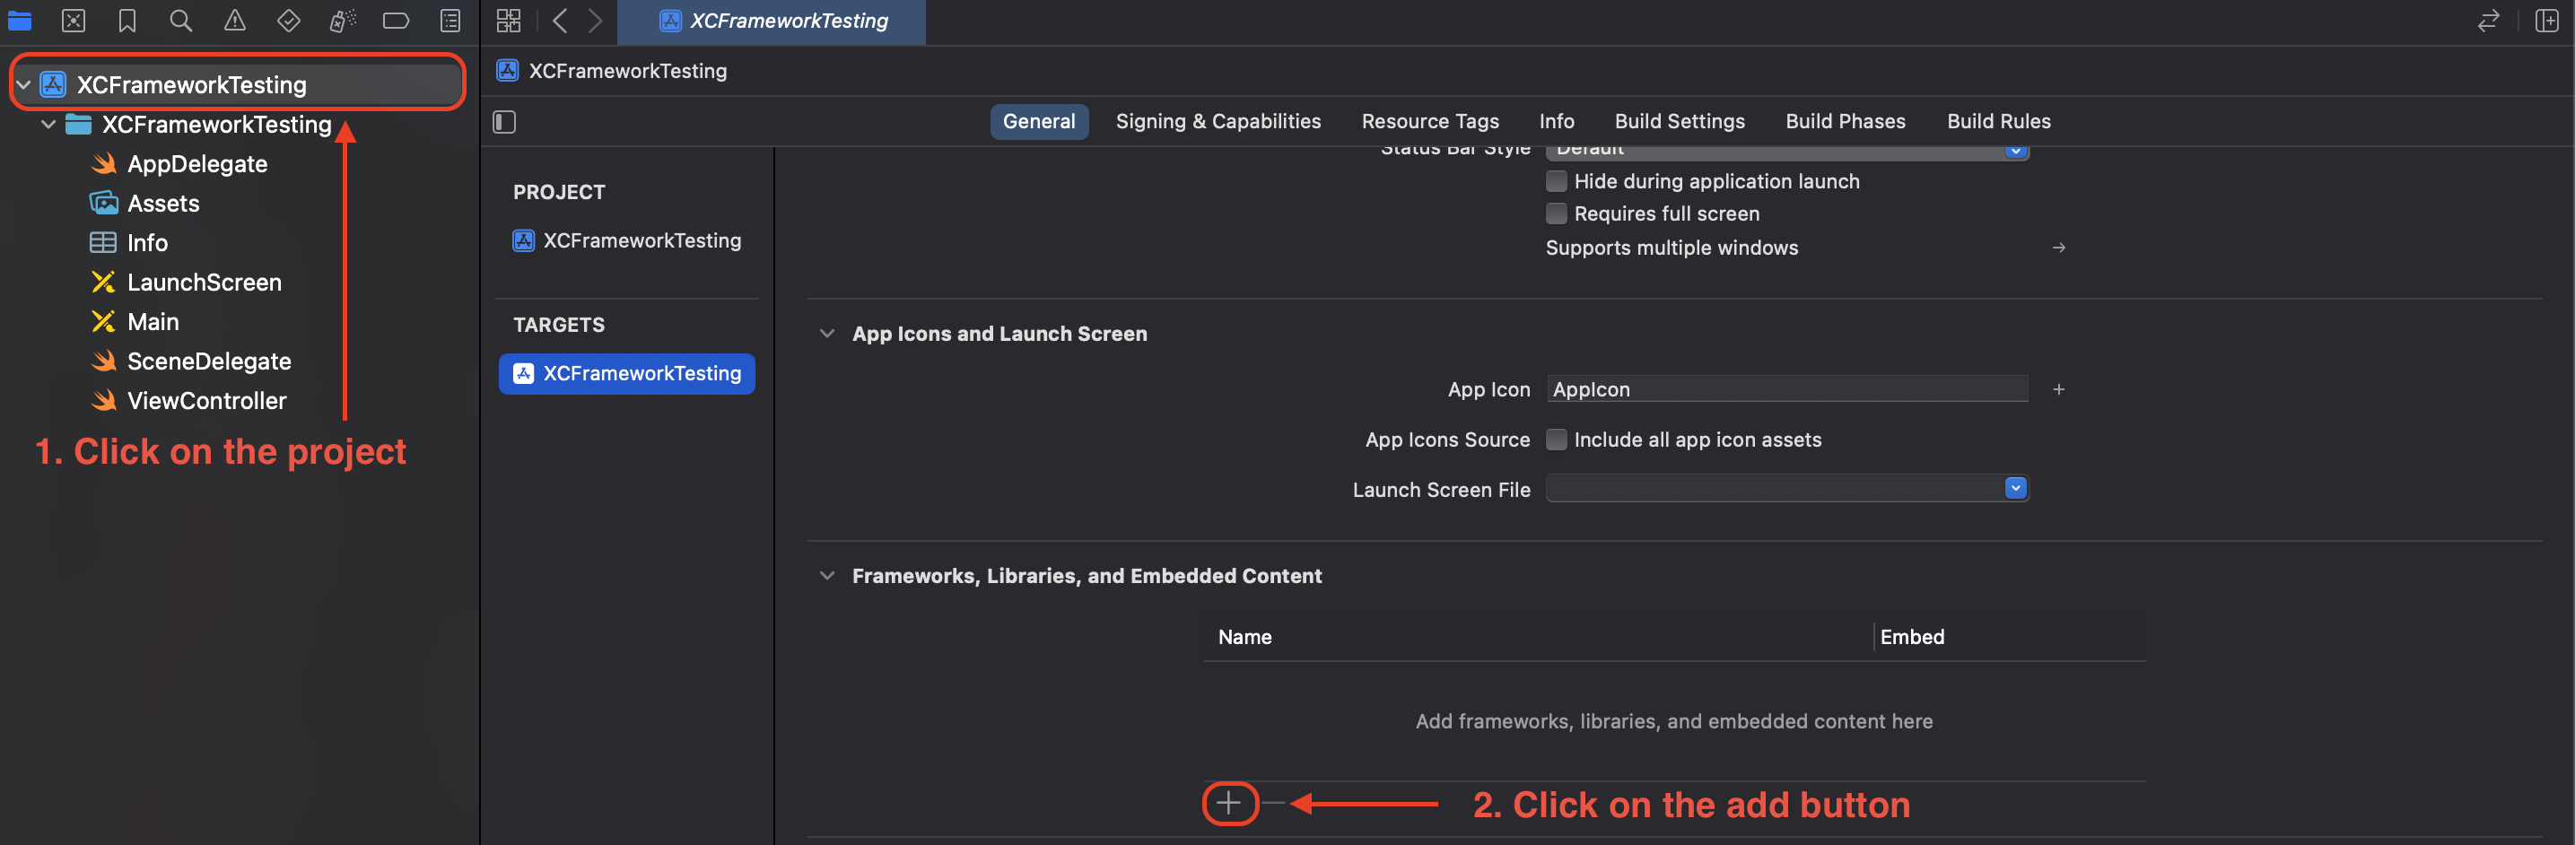Go back in editor history
The height and width of the screenshot is (845, 2575).
point(560,20)
